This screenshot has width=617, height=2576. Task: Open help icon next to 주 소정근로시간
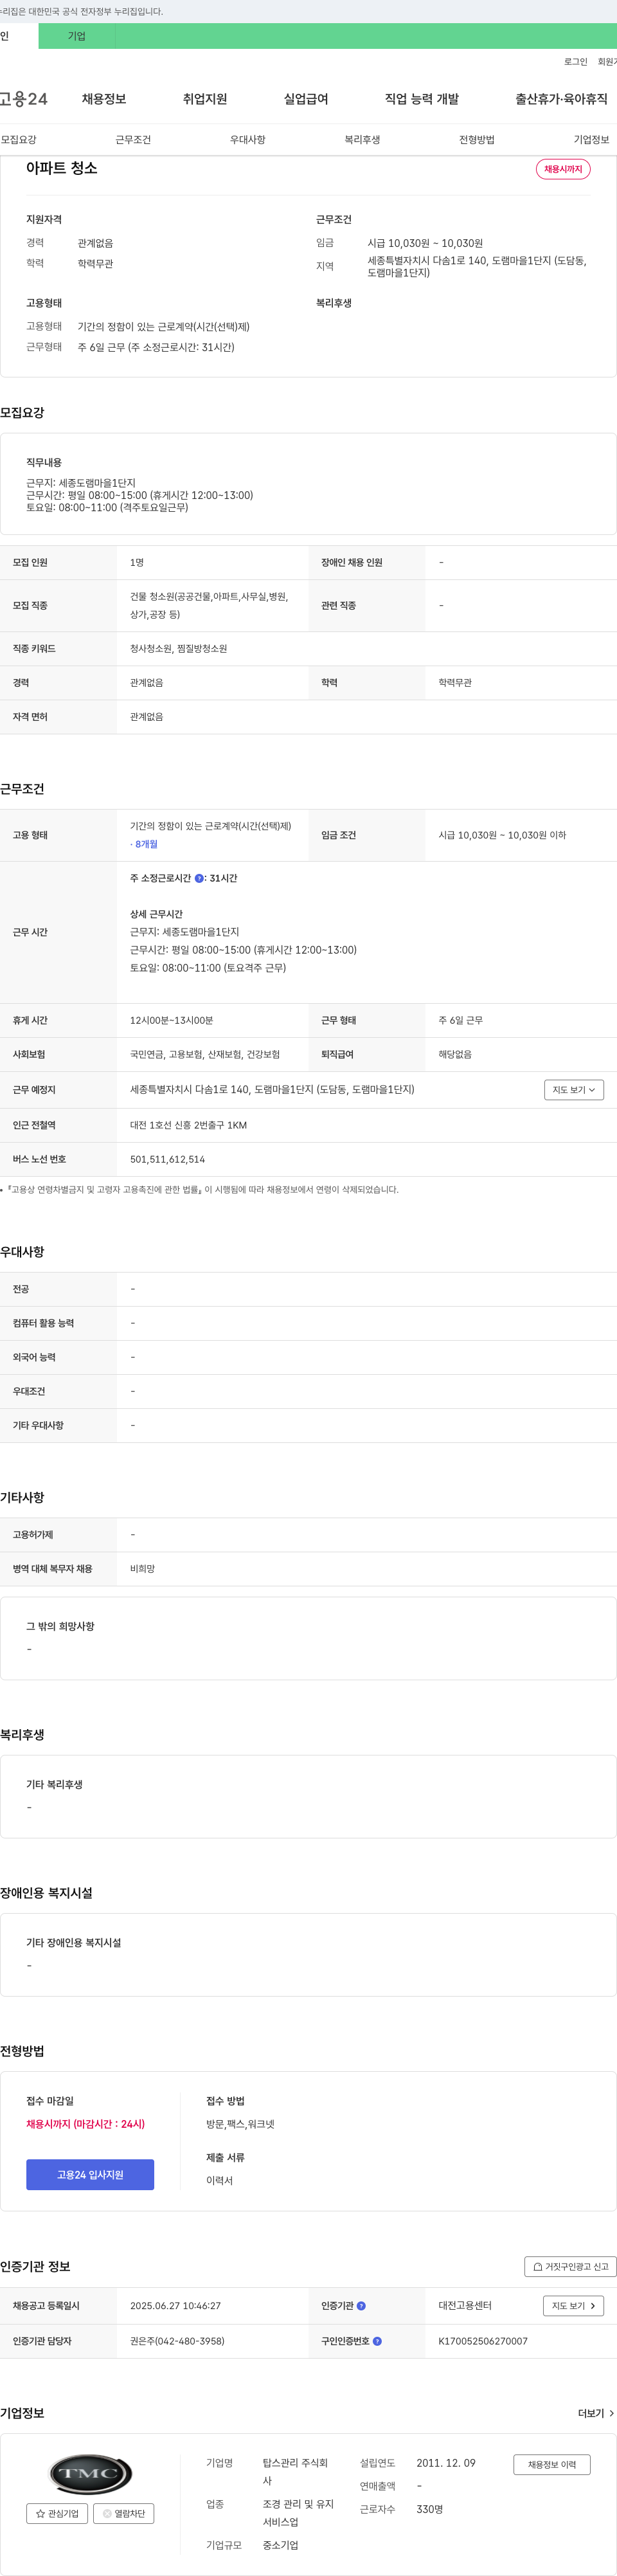(x=199, y=878)
